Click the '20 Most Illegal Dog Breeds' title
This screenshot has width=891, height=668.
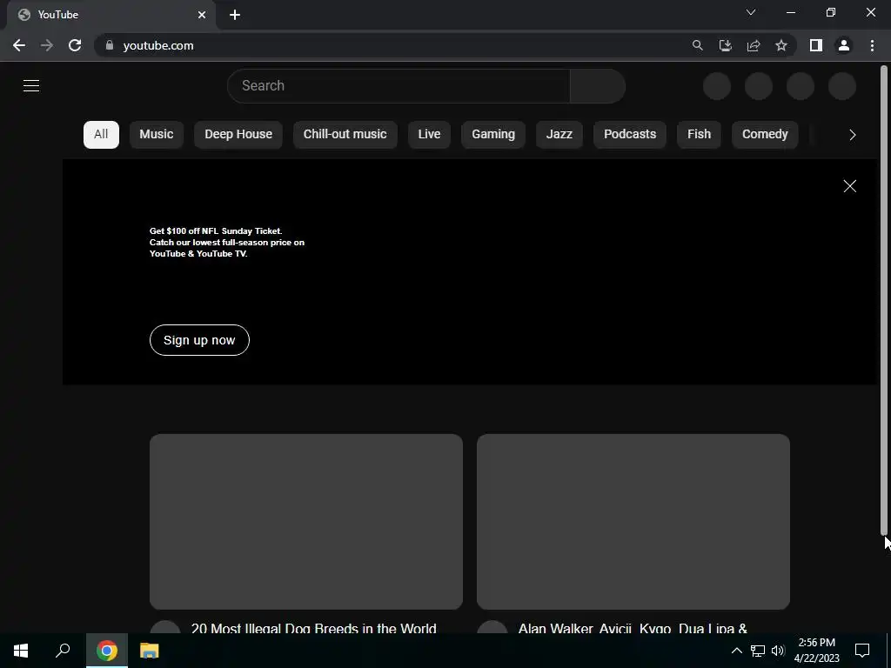tap(313, 628)
